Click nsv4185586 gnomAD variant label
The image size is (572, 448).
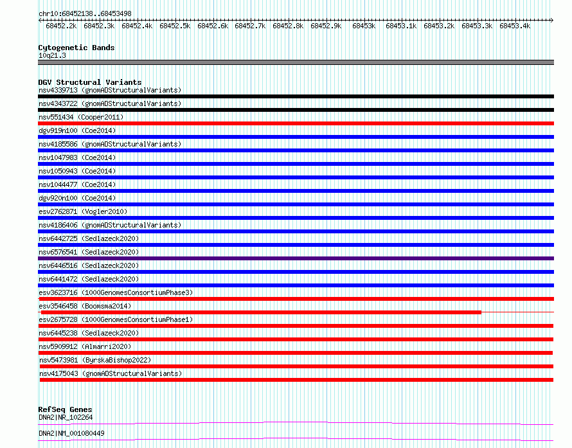pos(110,144)
